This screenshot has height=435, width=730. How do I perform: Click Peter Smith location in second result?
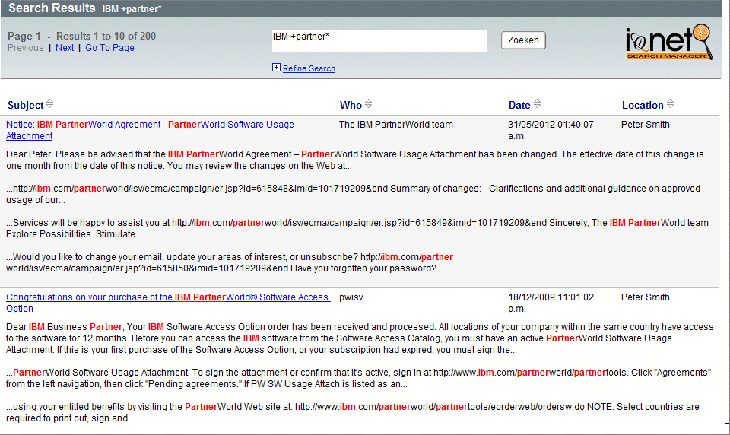(646, 297)
